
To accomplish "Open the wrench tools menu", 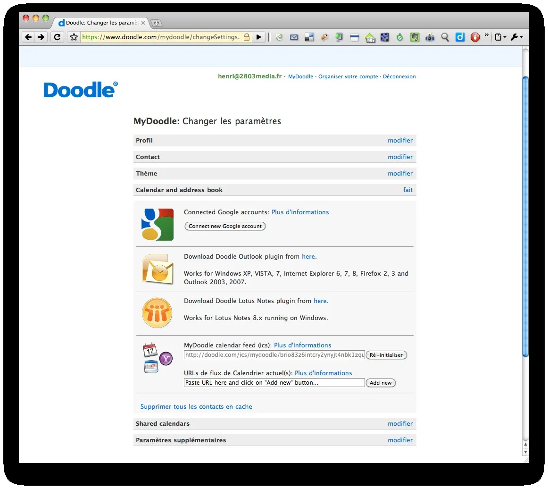I will pyautogui.click(x=516, y=37).
